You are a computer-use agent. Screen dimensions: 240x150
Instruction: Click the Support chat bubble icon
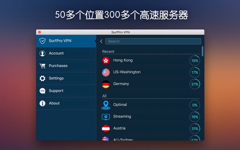coord(42,91)
